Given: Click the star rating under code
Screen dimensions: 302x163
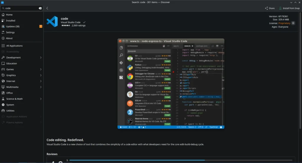Looking at the screenshot, I should tap(66, 25).
